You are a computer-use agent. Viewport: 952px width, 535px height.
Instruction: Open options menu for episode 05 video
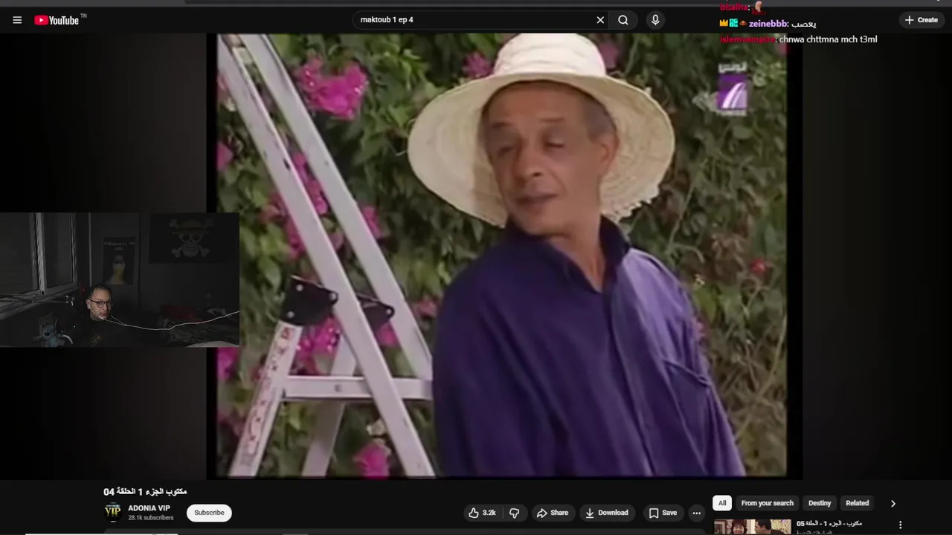(x=900, y=525)
